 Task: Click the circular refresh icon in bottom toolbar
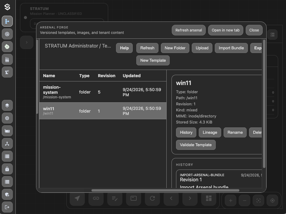[x=152, y=198]
